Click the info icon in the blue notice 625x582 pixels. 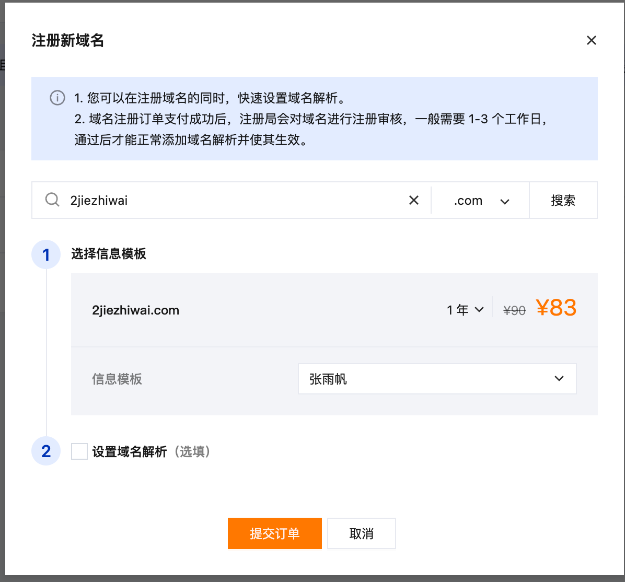[x=57, y=98]
